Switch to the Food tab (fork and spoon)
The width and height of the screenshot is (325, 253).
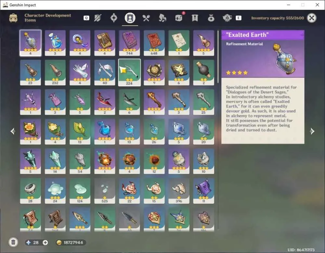(x=146, y=18)
